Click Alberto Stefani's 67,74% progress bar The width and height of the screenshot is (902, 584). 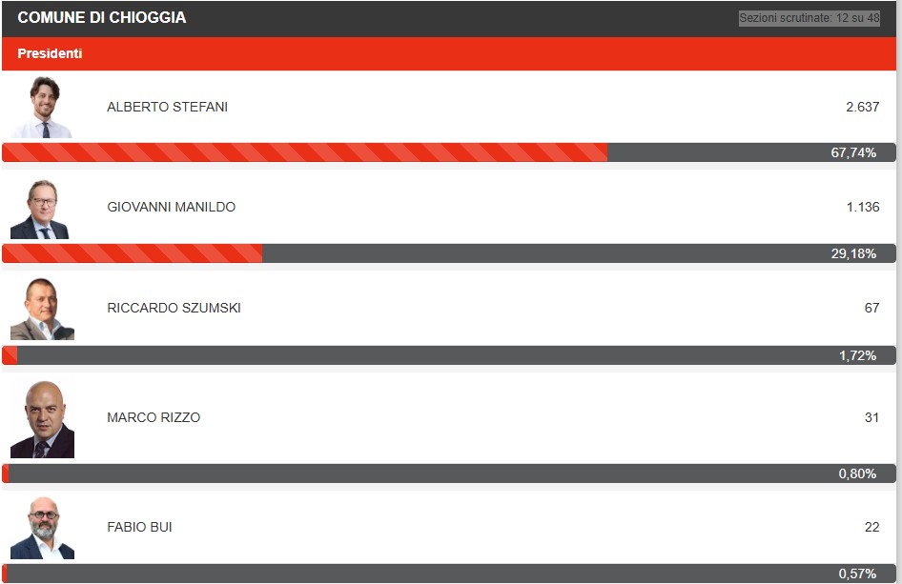[x=449, y=152]
